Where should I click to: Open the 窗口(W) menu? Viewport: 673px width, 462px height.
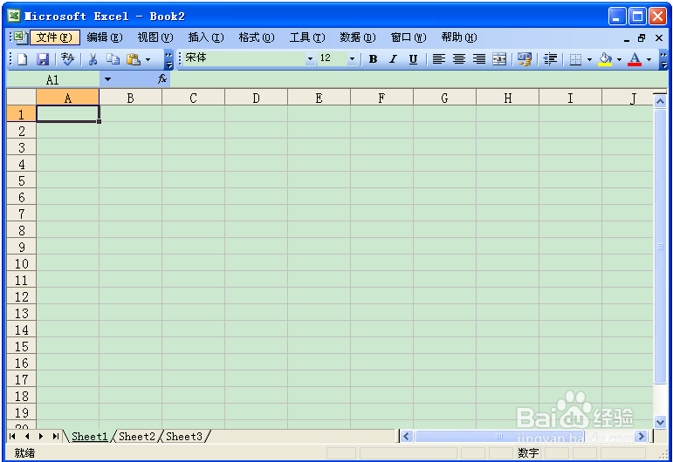[x=409, y=37]
